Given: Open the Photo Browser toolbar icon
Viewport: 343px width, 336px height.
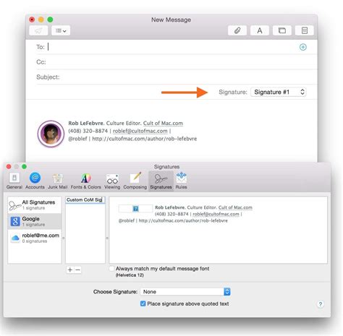Looking at the screenshot, I should (x=282, y=30).
